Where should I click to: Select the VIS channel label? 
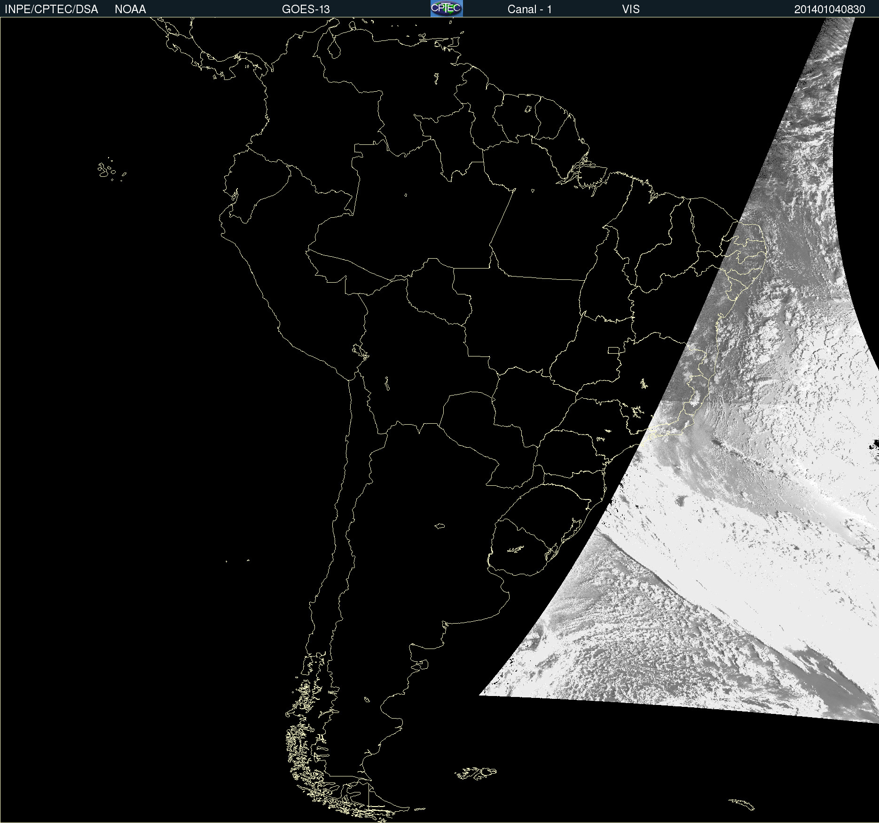(x=630, y=9)
